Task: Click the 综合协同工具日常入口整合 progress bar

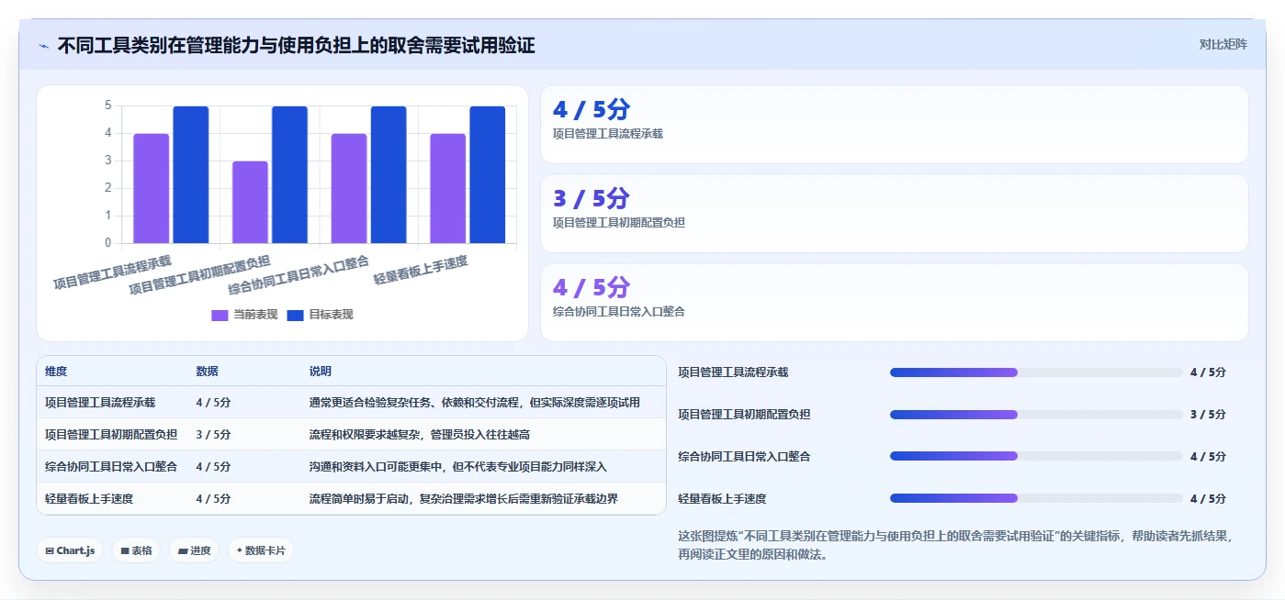Action: pos(1036,456)
